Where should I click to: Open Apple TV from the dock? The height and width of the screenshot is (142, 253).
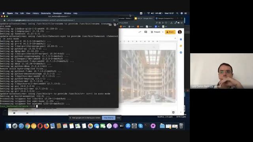122,126
